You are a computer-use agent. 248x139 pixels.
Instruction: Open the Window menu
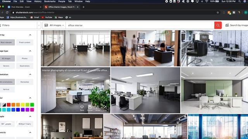78,2
